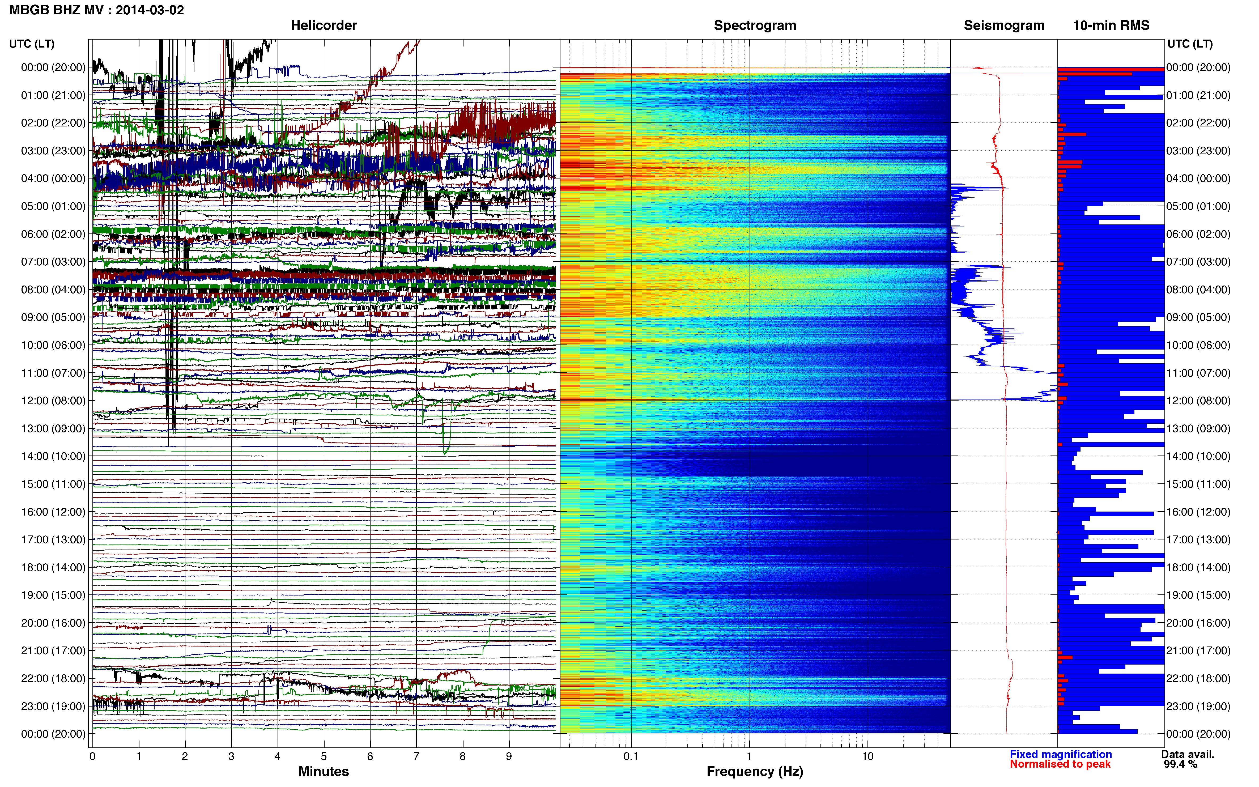The height and width of the screenshot is (787, 1259).
Task: Click the right 04:00 (00:00) time label
Action: pos(1198,178)
